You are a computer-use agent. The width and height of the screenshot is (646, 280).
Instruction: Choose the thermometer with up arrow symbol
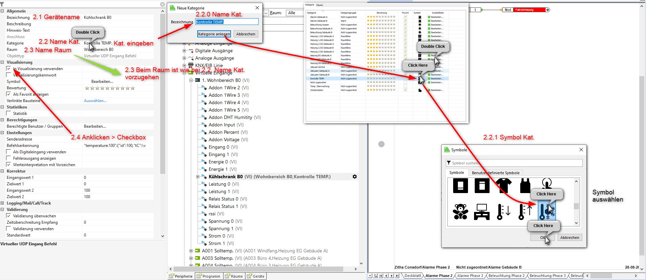[525, 212]
